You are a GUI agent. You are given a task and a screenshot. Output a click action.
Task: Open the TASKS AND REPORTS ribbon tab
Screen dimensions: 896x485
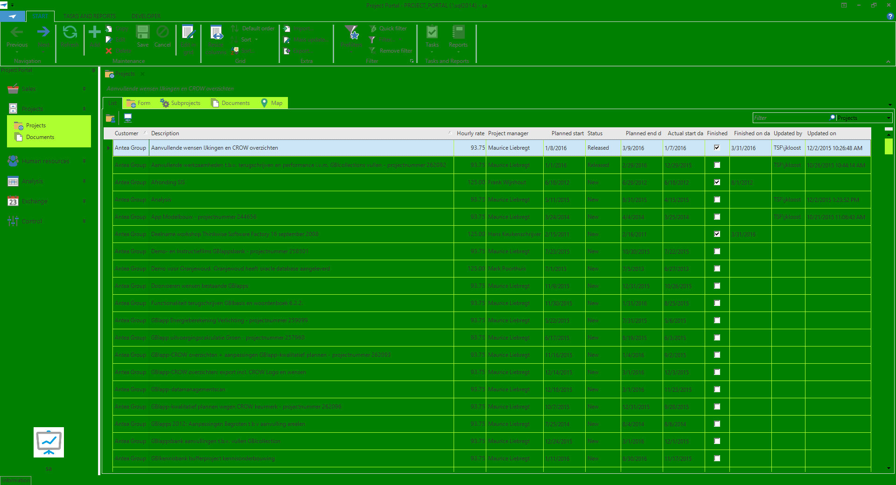click(90, 16)
